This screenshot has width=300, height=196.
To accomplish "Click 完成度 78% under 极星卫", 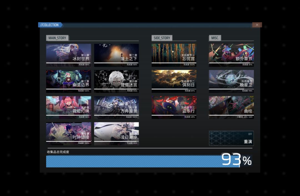I will point(247,91).
